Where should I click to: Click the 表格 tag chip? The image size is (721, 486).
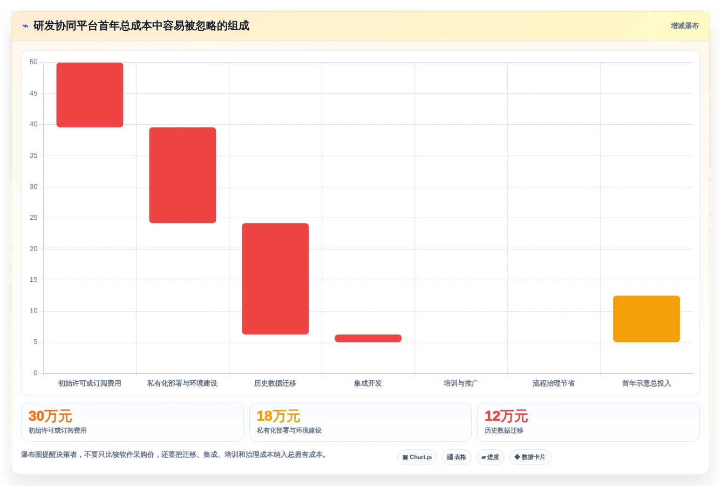457,457
